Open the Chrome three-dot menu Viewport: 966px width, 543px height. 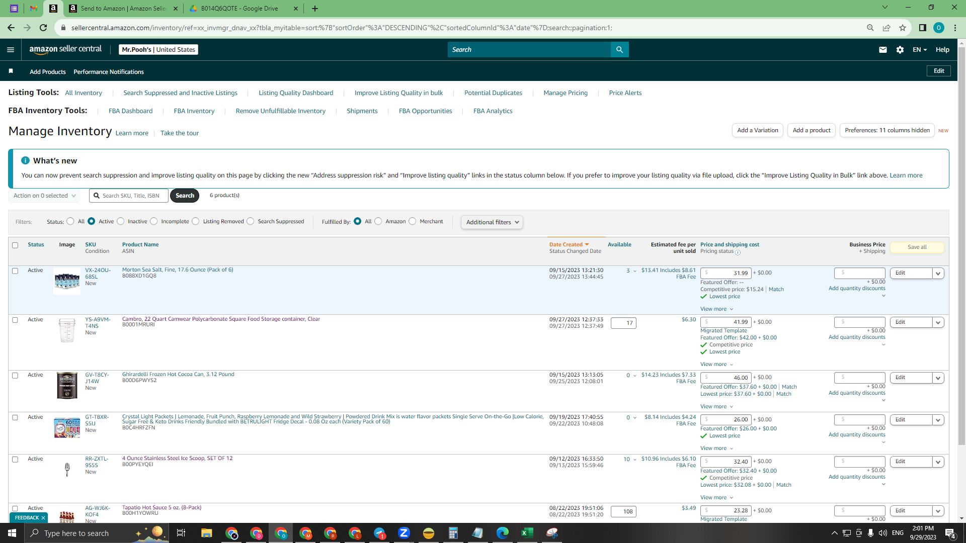955,28
